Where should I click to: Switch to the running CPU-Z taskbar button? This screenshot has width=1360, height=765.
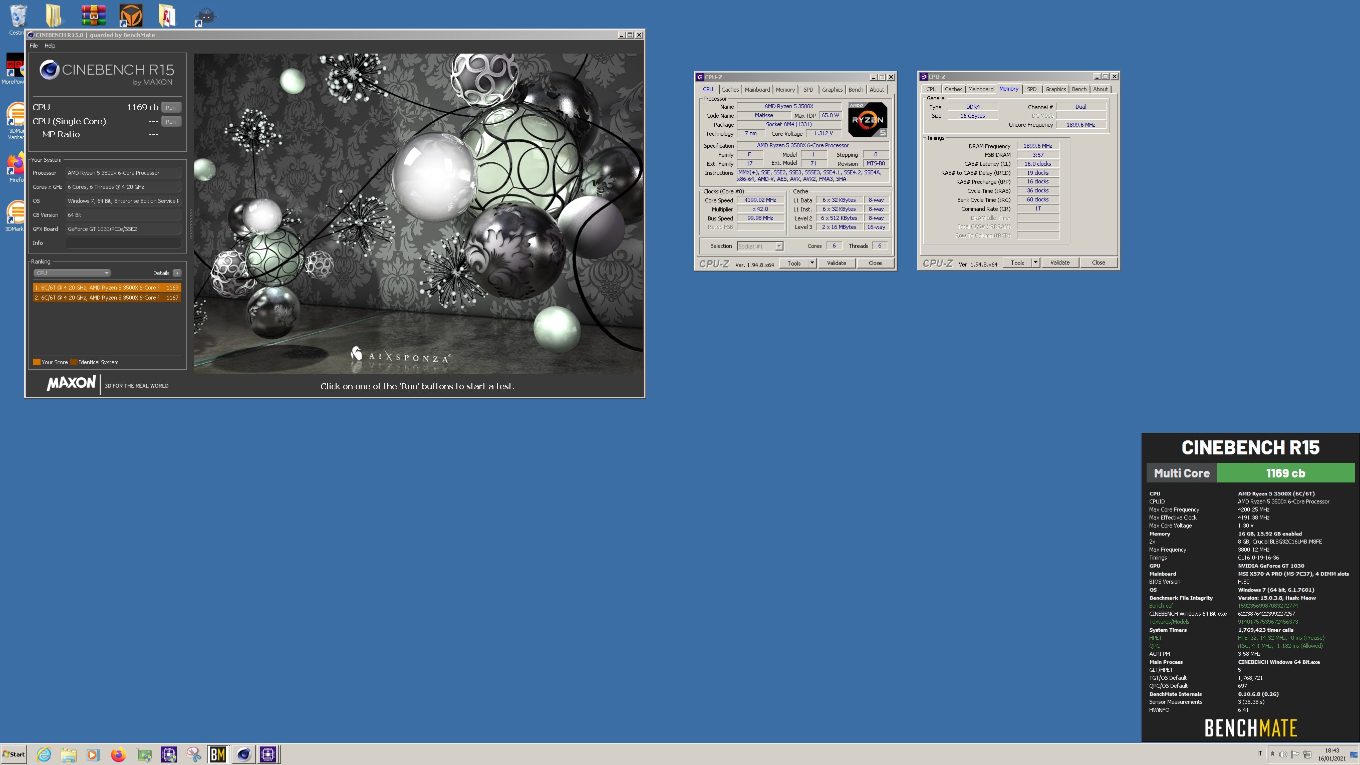[268, 754]
